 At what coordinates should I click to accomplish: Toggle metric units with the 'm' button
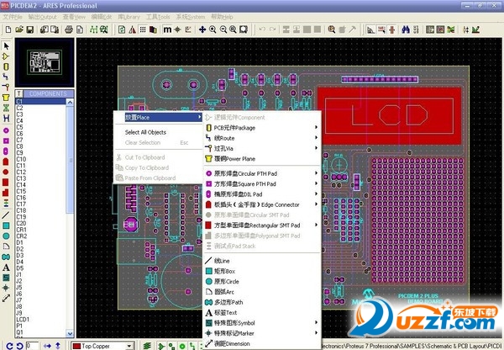coord(167,29)
